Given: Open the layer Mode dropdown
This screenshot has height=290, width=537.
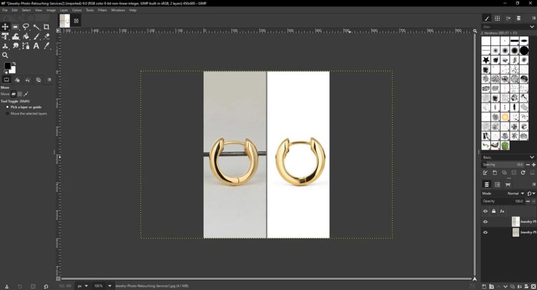Looking at the screenshot, I should (x=514, y=193).
